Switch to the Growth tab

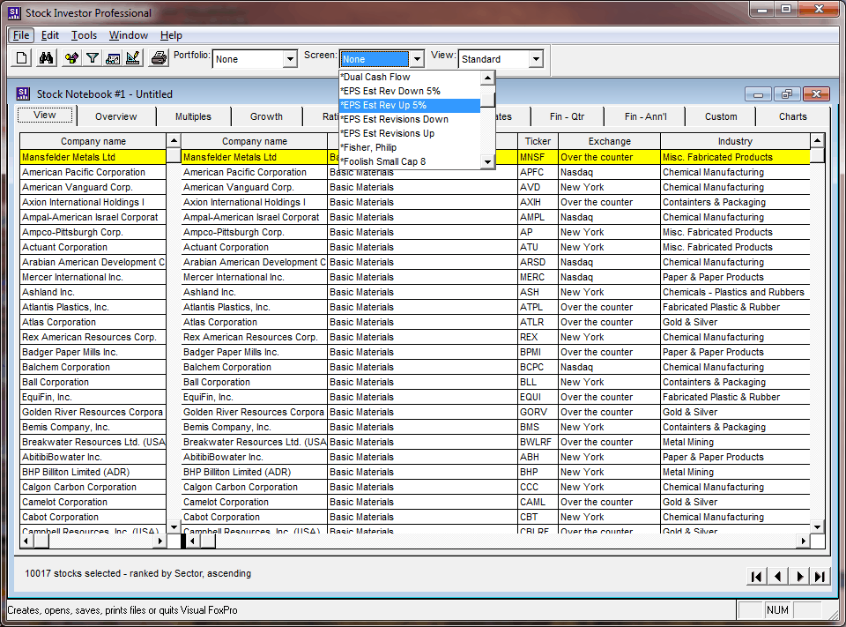click(266, 116)
